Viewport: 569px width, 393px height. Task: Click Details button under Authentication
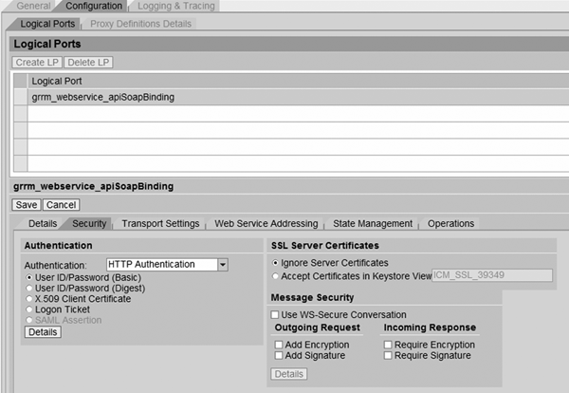coord(42,332)
